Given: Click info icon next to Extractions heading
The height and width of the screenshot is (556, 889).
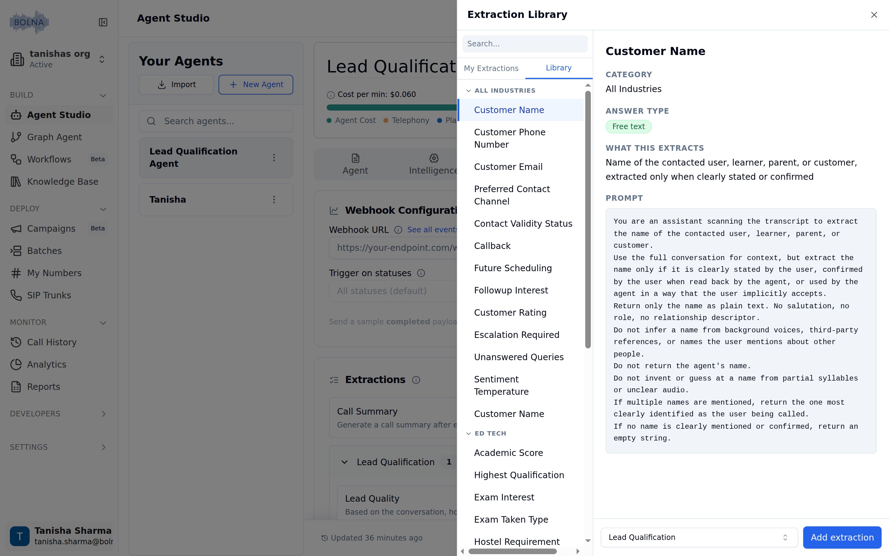Looking at the screenshot, I should [416, 380].
